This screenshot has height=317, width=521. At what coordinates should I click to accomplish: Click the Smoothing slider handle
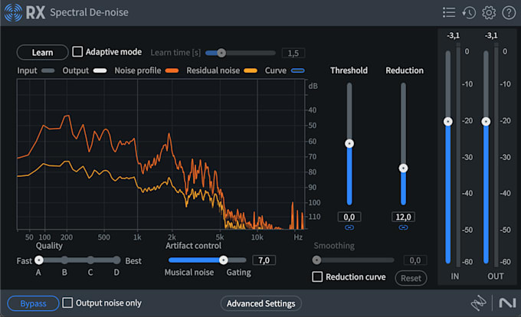(x=316, y=260)
